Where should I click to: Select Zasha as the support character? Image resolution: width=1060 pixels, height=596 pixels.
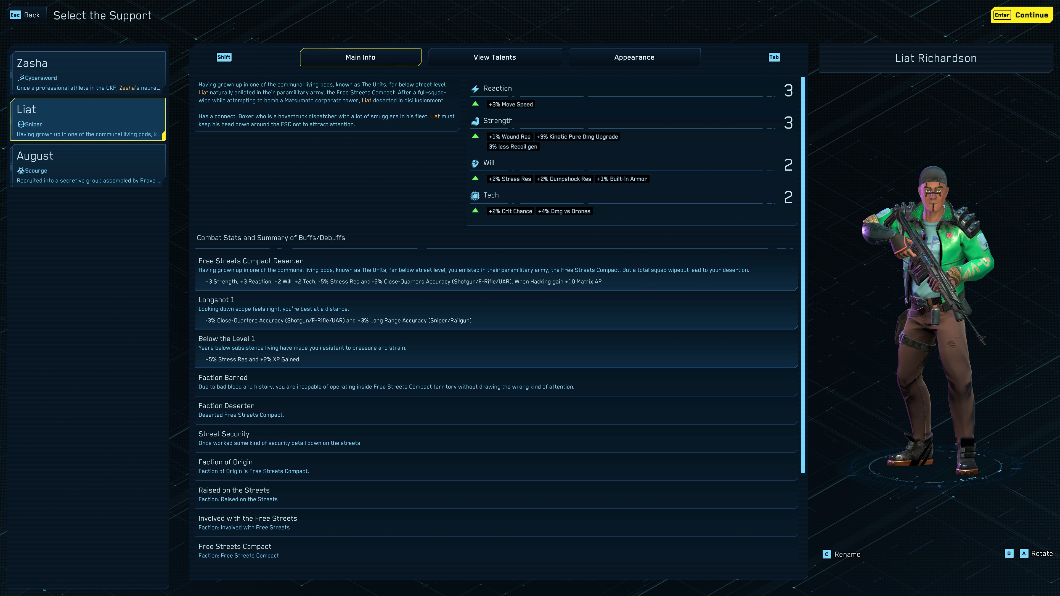coord(88,73)
